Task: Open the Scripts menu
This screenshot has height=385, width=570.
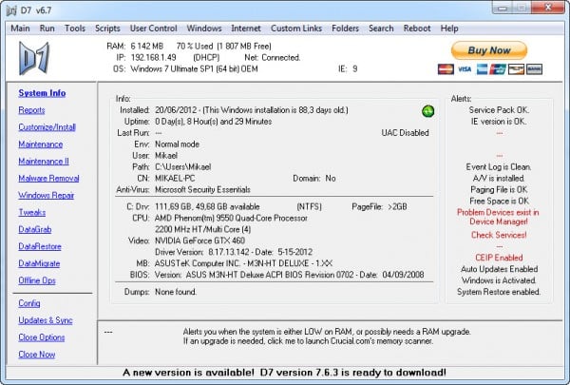Action: (x=107, y=29)
